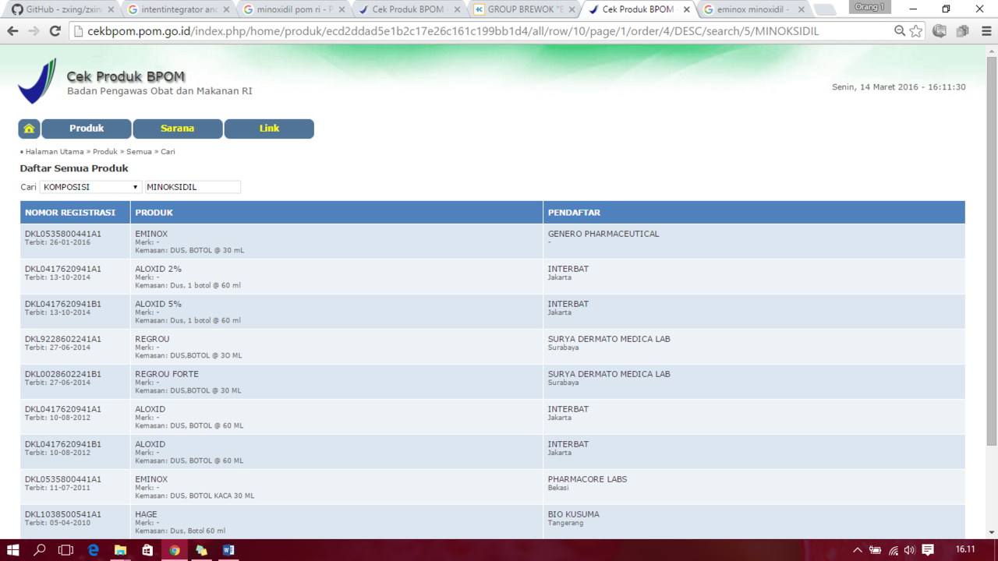Select registration number DKL0535800441A1 issued 26-01-2016
Image resolution: width=998 pixels, height=561 pixels.
[x=63, y=234]
